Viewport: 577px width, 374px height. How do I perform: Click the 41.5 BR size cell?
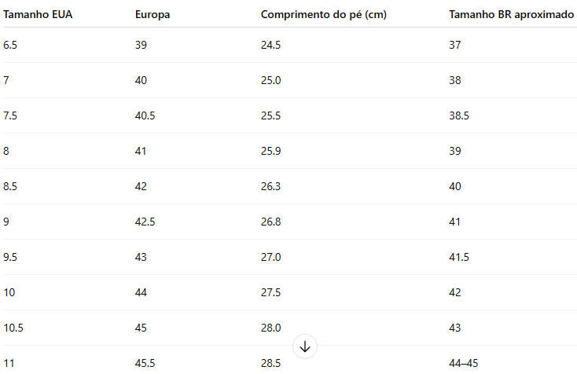459,257
